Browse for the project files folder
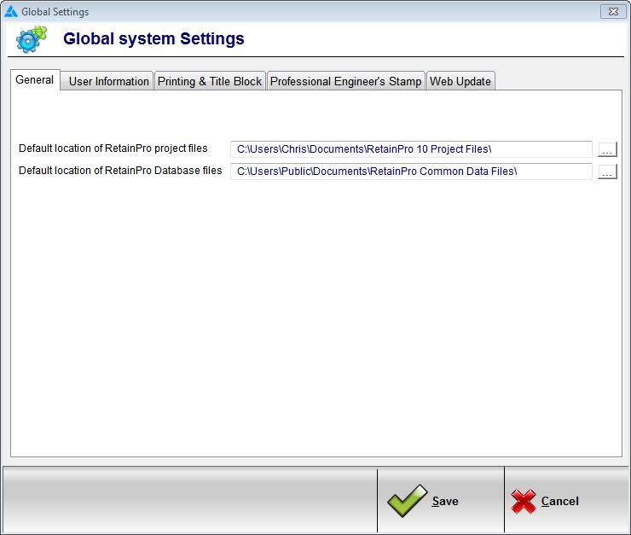631x535 pixels. pyautogui.click(x=607, y=149)
